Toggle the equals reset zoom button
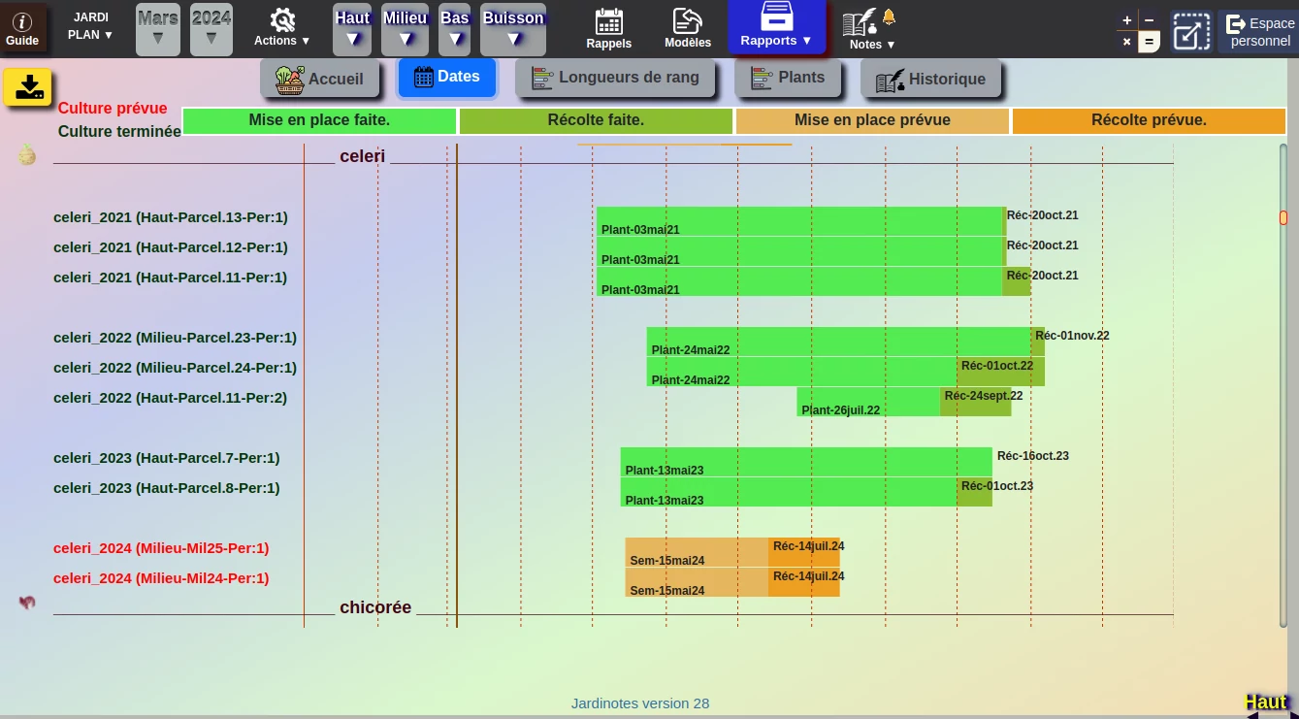 click(1149, 42)
